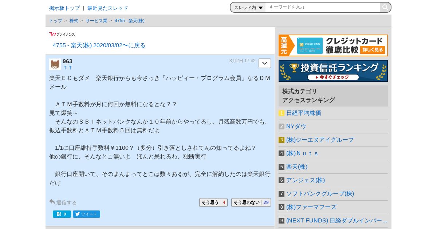
Task: Click the cat avatar of post 963
Action: (x=55, y=64)
